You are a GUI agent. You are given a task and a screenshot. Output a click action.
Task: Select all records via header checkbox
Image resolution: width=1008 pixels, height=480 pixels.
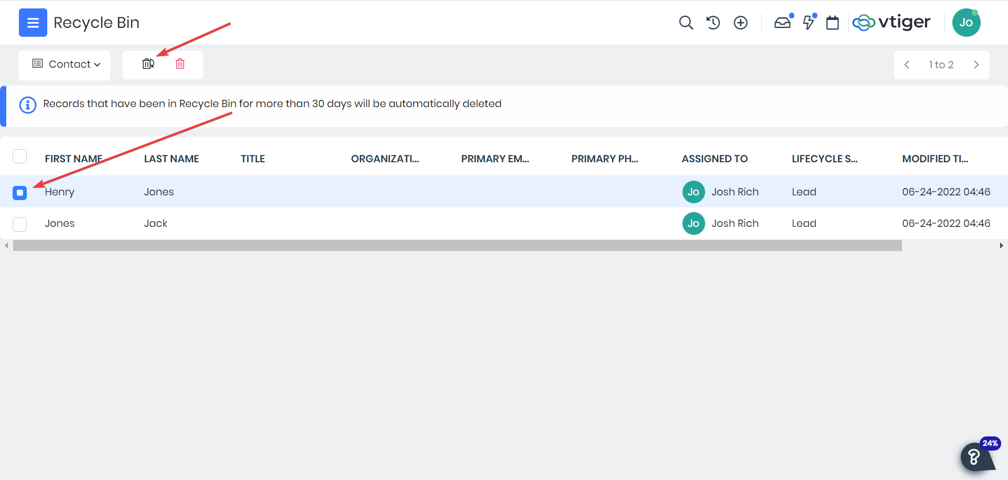[19, 156]
